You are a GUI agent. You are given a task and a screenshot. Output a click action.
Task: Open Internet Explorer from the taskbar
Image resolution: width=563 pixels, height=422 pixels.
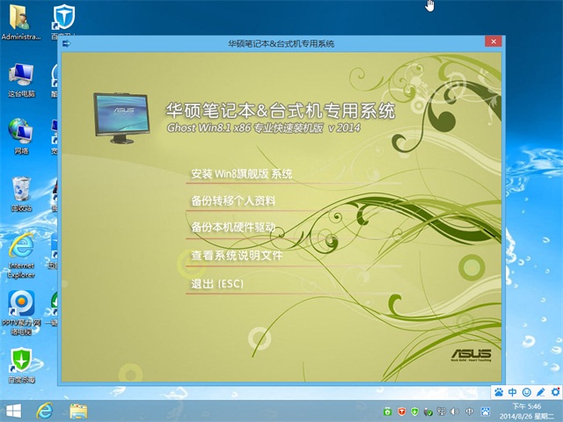tap(46, 411)
